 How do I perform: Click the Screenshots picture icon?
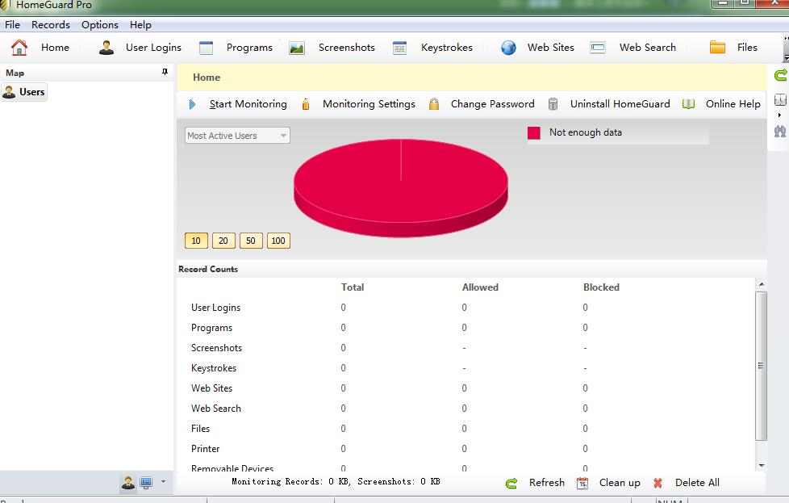click(x=297, y=48)
